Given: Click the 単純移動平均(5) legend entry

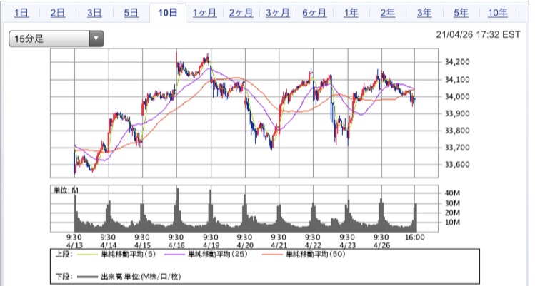Looking at the screenshot, I should (129, 255).
